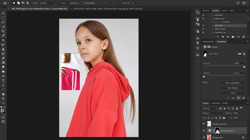Expand the Whitenids action
The width and height of the screenshot is (250, 140).
pos(213,15)
